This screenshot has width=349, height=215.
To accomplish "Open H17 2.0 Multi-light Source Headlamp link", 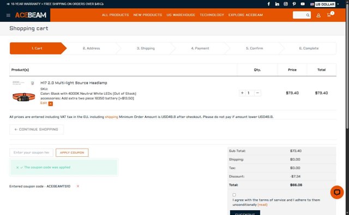I will pyautogui.click(x=74, y=83).
